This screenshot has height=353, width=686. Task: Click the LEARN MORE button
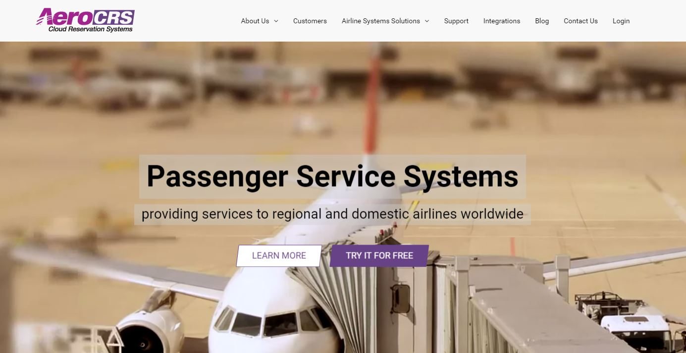coord(279,255)
